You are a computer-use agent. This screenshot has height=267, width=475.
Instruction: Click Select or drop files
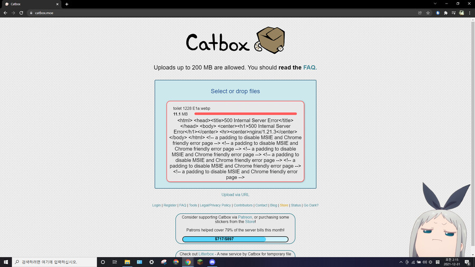[x=235, y=91]
